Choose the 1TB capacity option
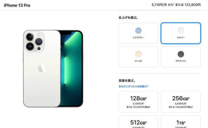This screenshot has height=128, width=208. tap(181, 122)
